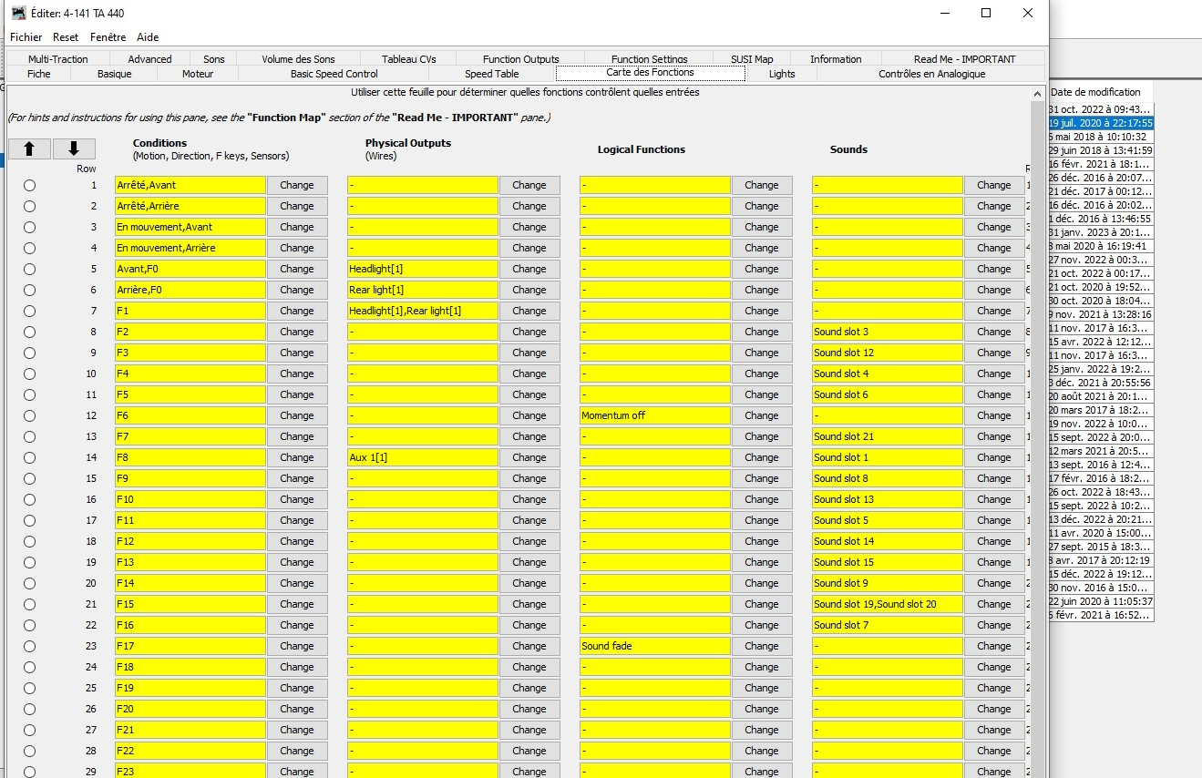The height and width of the screenshot is (778, 1202).
Task: Click the Sound fade logical function field
Action: click(654, 646)
